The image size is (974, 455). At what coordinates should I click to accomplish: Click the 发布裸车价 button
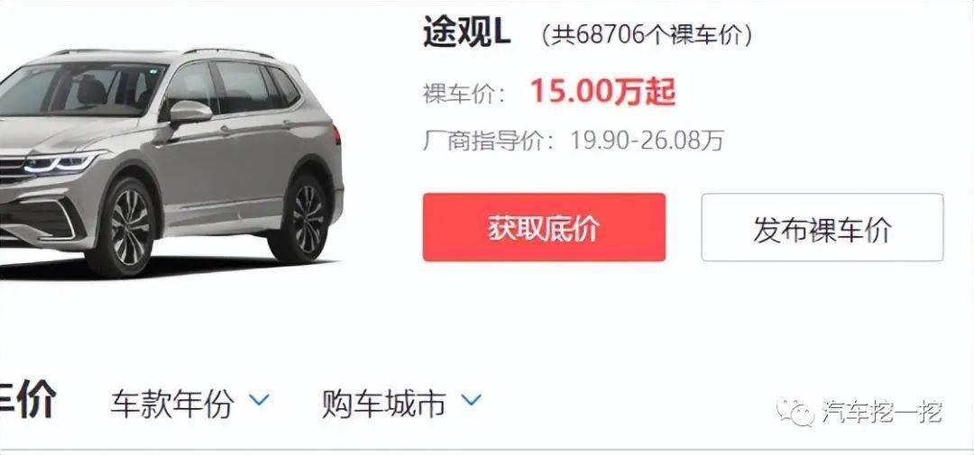822,227
